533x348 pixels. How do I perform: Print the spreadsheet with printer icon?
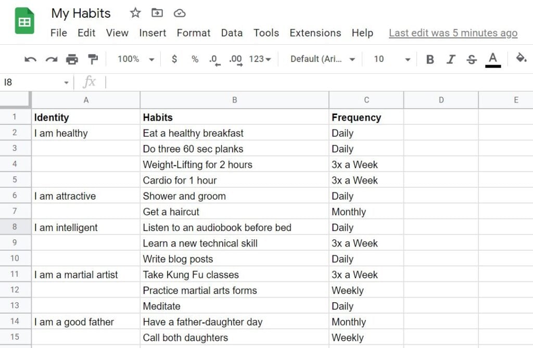pyautogui.click(x=72, y=59)
